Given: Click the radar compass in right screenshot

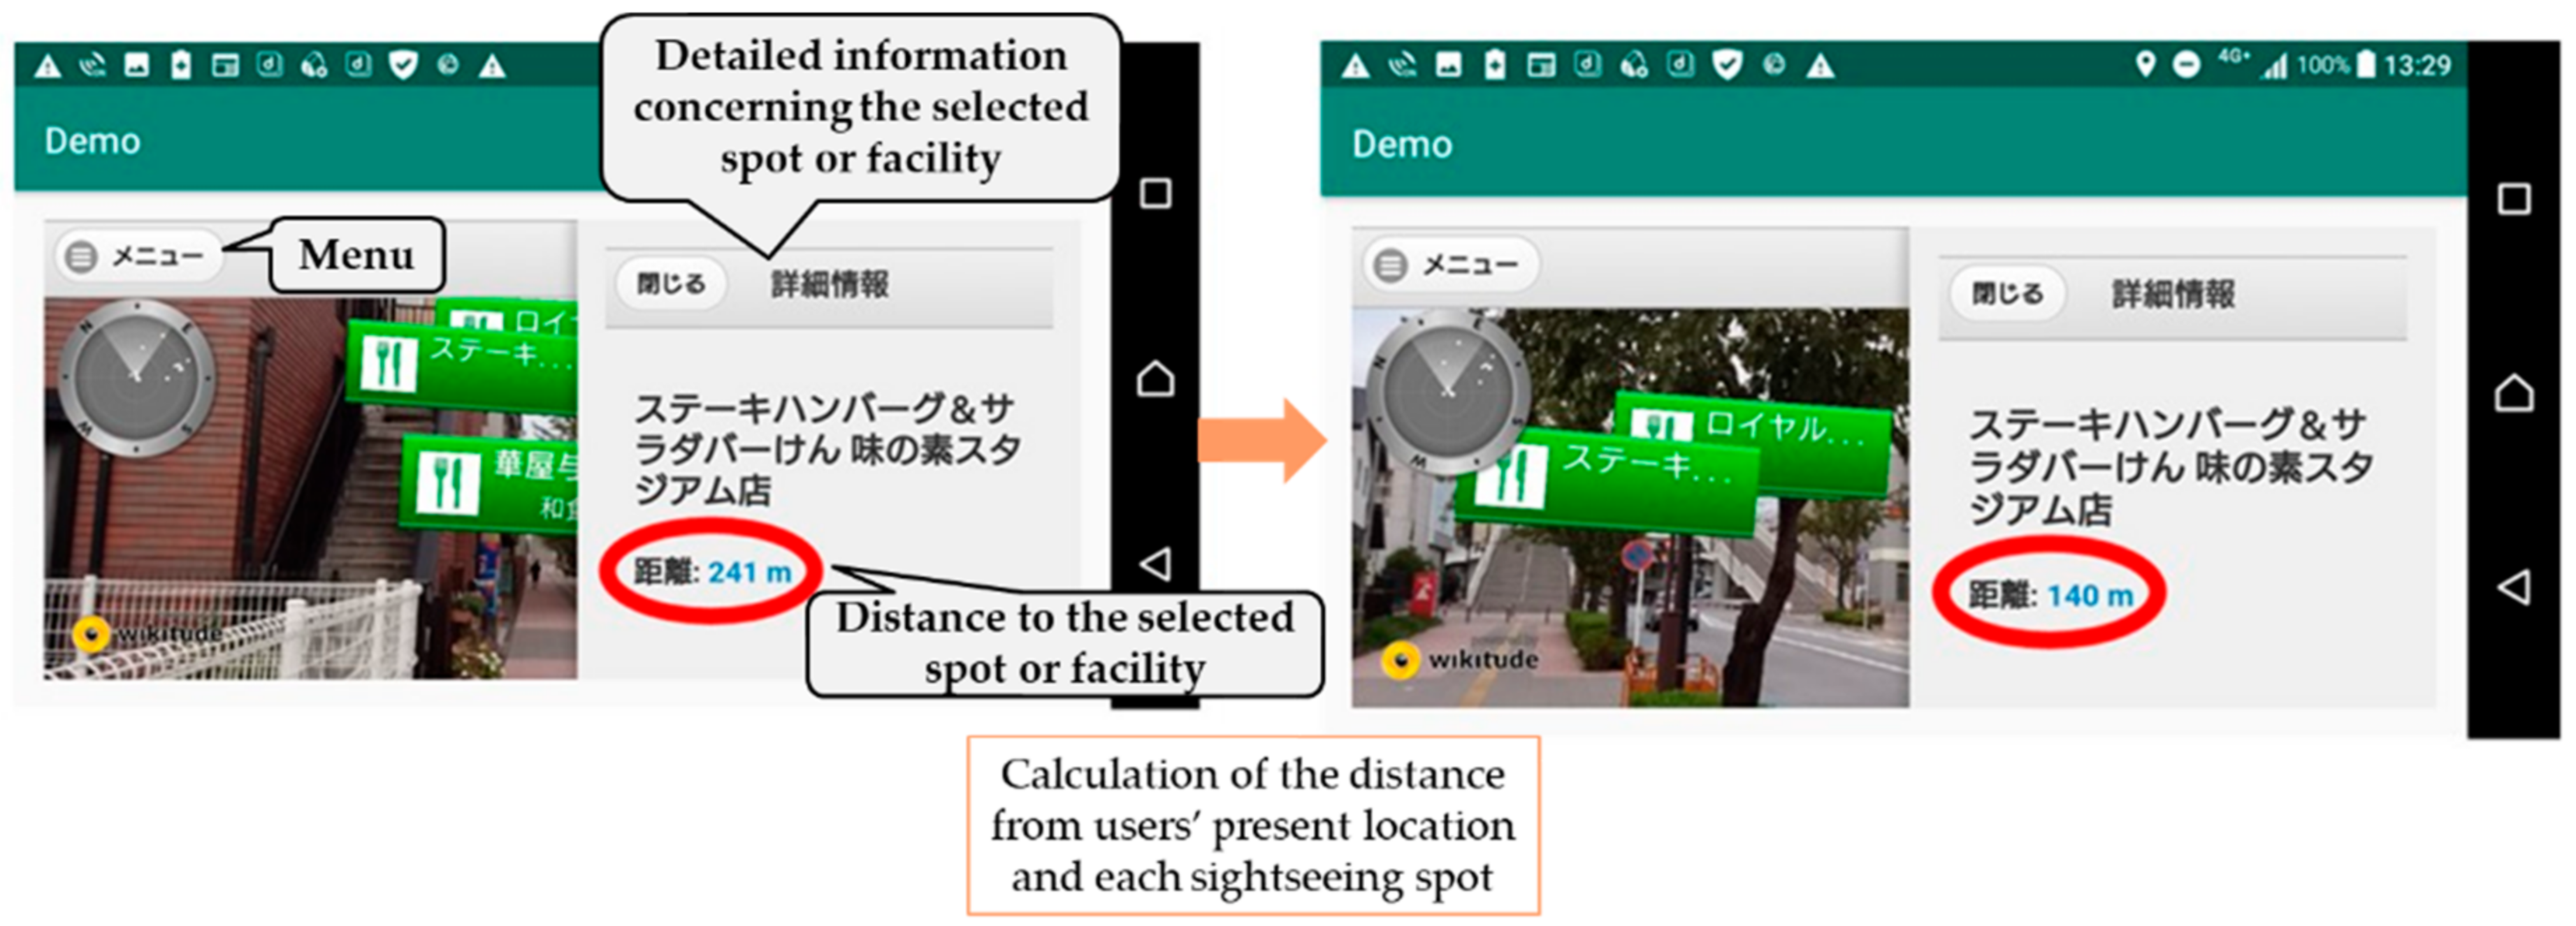Looking at the screenshot, I should tap(1446, 392).
